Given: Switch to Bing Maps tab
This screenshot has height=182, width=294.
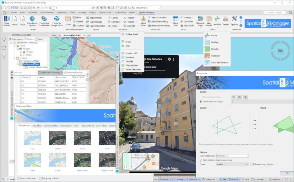Looking at the screenshot, I should click(x=37, y=126).
